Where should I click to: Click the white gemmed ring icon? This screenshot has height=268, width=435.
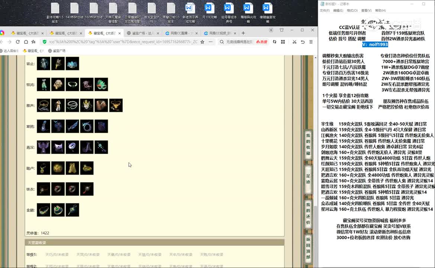tap(72, 147)
